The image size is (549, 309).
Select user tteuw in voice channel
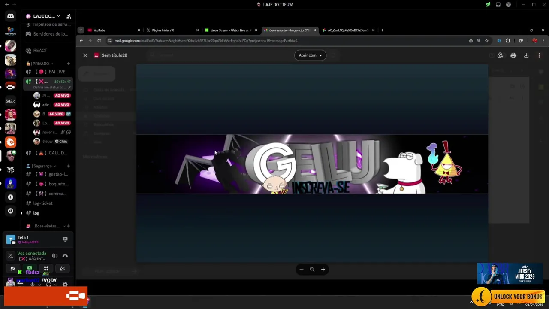click(x=47, y=142)
